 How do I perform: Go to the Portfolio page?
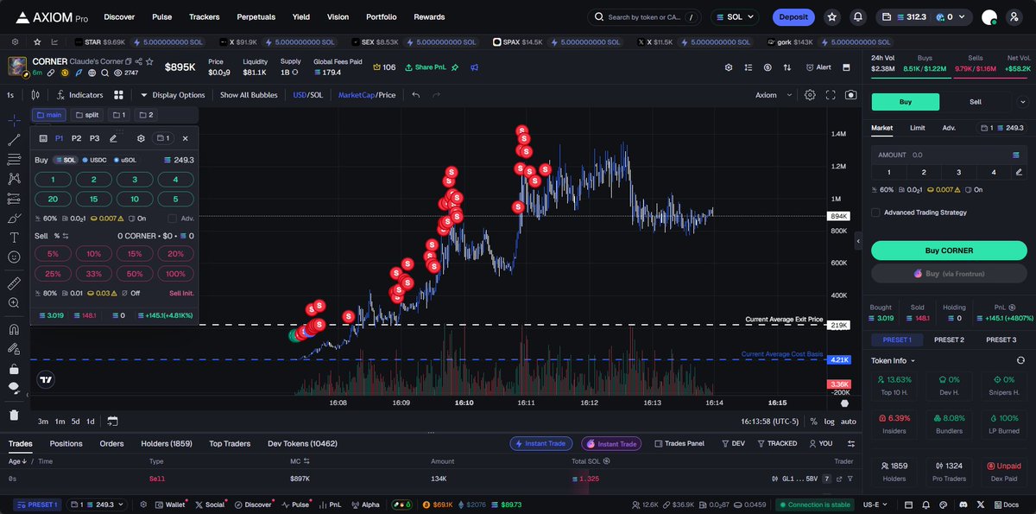[x=382, y=16]
